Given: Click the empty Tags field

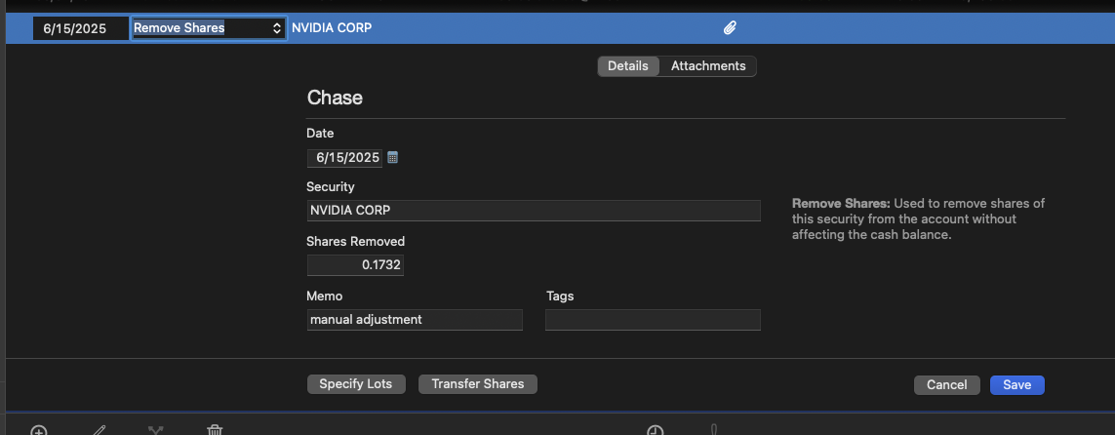Looking at the screenshot, I should click(x=653, y=320).
